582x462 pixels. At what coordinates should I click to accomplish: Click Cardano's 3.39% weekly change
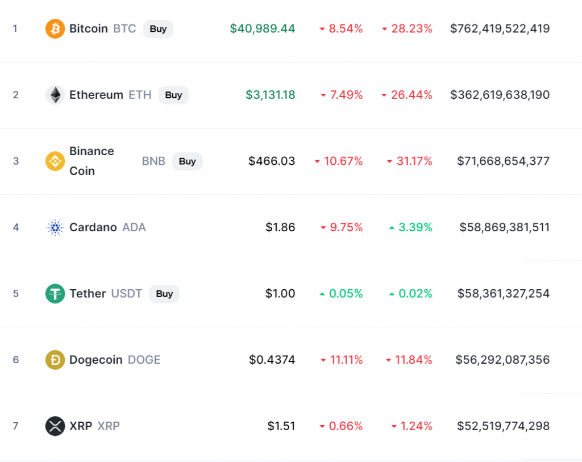click(x=415, y=227)
